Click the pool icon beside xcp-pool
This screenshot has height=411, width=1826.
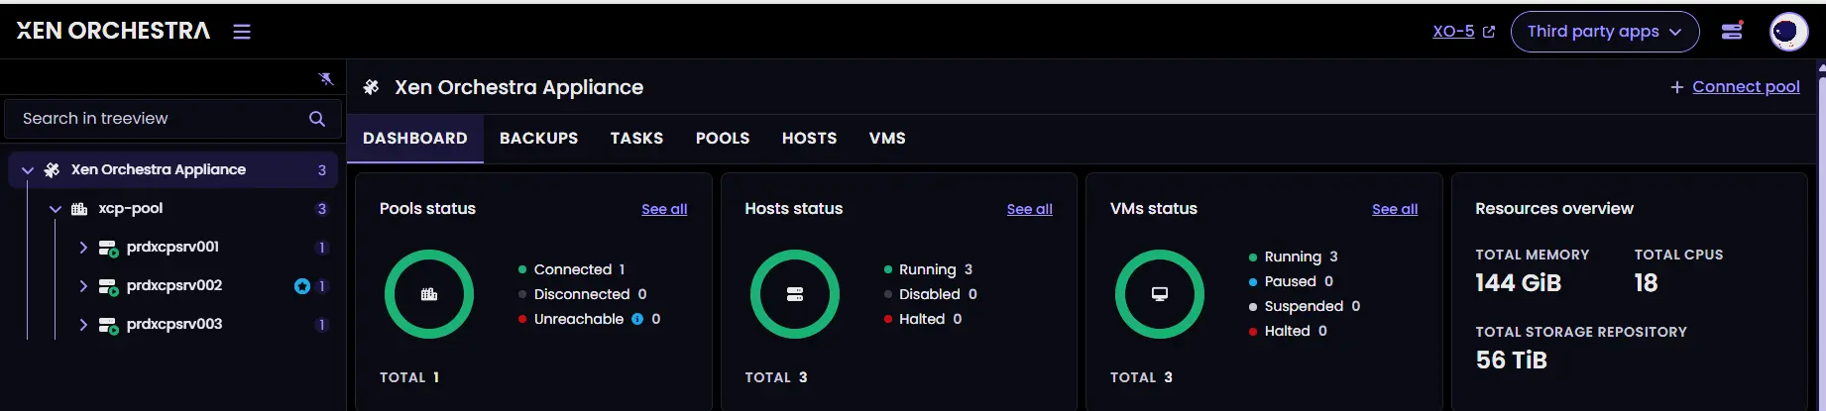tap(79, 209)
